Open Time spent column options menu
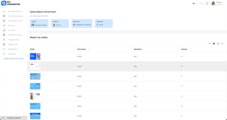This screenshot has width=227, height=120. coord(89,49)
